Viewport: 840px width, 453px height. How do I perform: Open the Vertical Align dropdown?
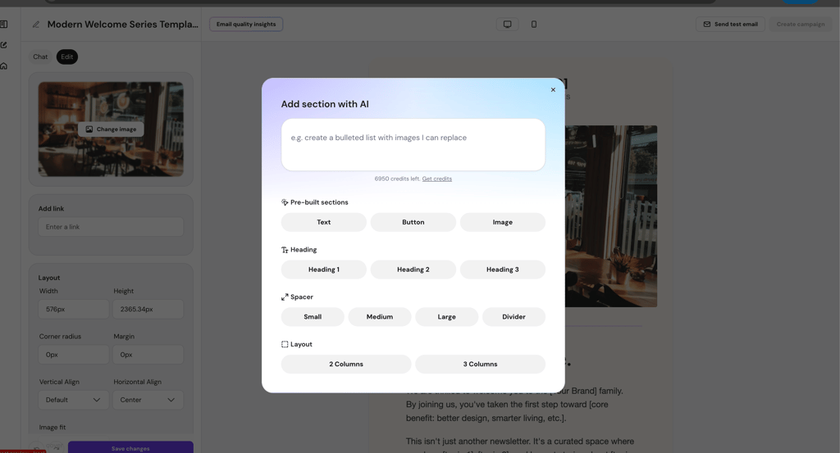pyautogui.click(x=73, y=400)
